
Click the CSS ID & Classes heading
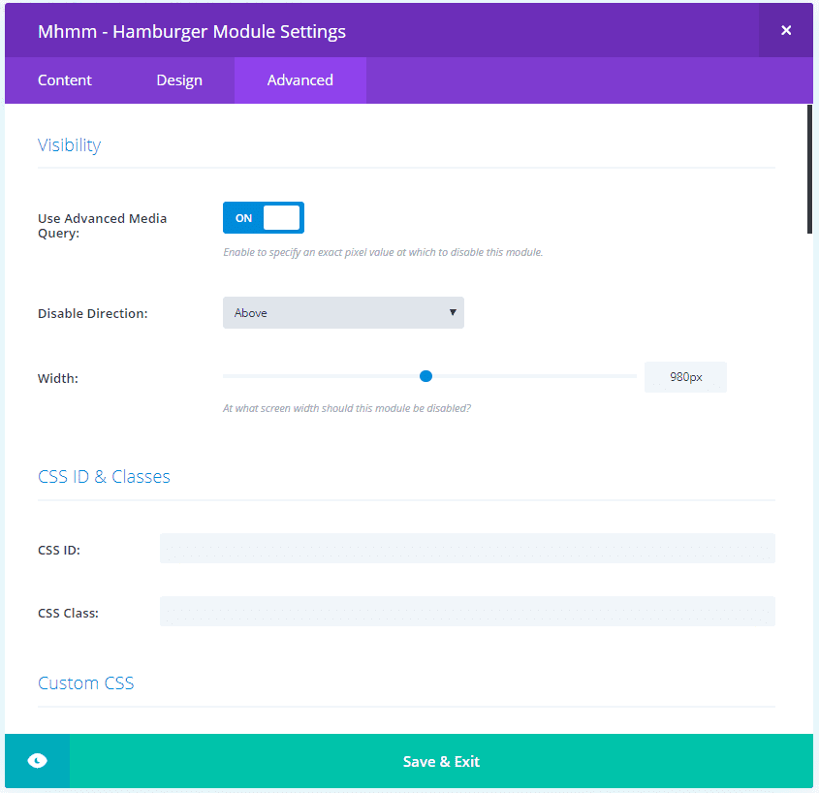click(x=104, y=476)
